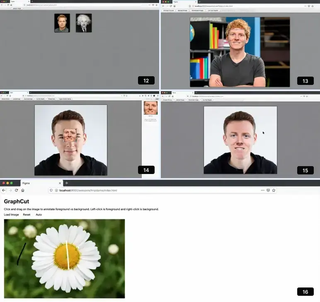
Task: Click bookmark star in the cursor-portrait window
Action: click(x=307, y=96)
